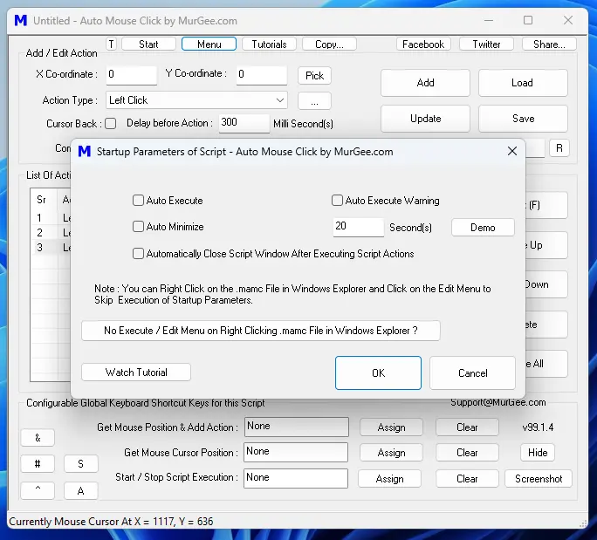The image size is (597, 540).
Task: Click the Hide button
Action: click(538, 453)
